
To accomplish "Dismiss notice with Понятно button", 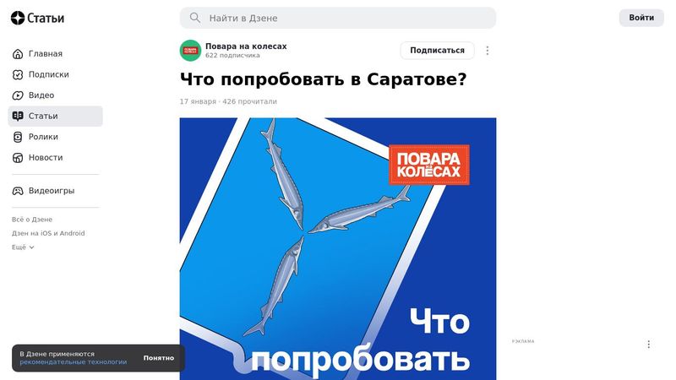I will tap(159, 358).
